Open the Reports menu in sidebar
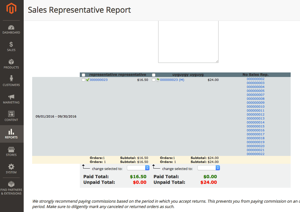 11,134
